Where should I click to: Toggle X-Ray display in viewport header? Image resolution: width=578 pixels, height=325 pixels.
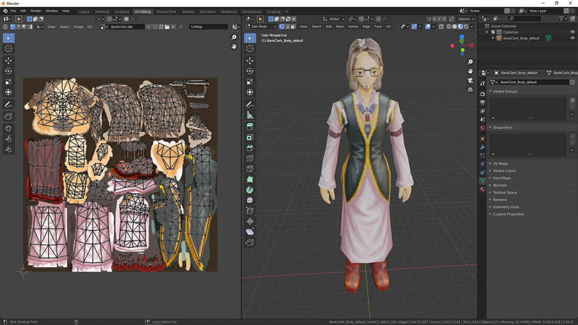(442, 26)
